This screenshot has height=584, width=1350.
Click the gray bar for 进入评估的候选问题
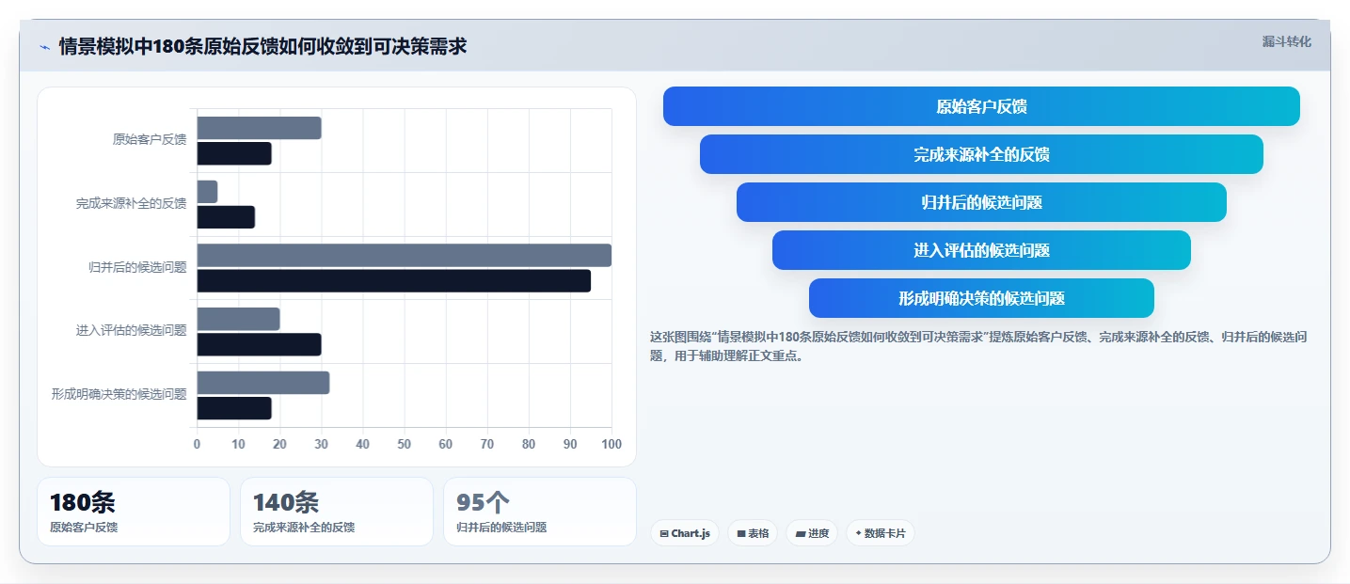click(239, 319)
